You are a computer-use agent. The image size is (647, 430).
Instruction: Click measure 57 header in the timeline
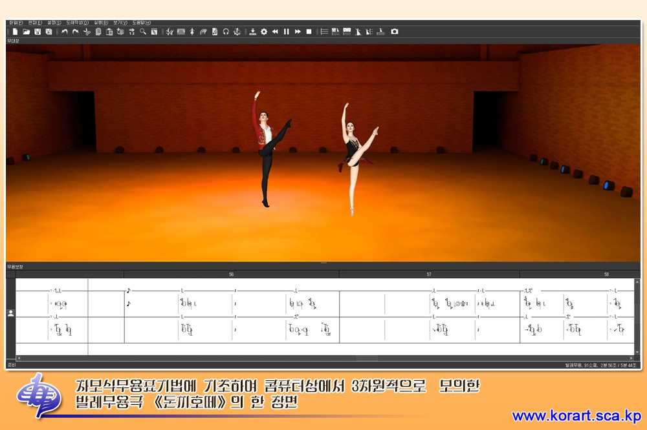pos(429,274)
